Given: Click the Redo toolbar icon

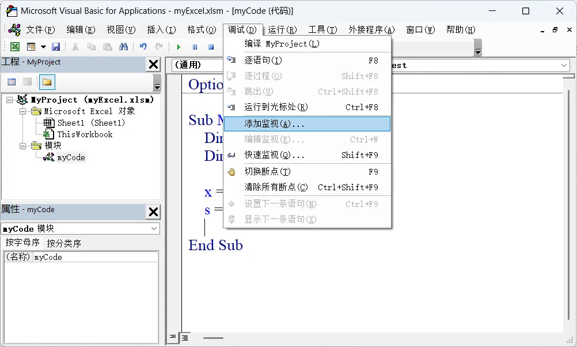Looking at the screenshot, I should pyautogui.click(x=159, y=47).
